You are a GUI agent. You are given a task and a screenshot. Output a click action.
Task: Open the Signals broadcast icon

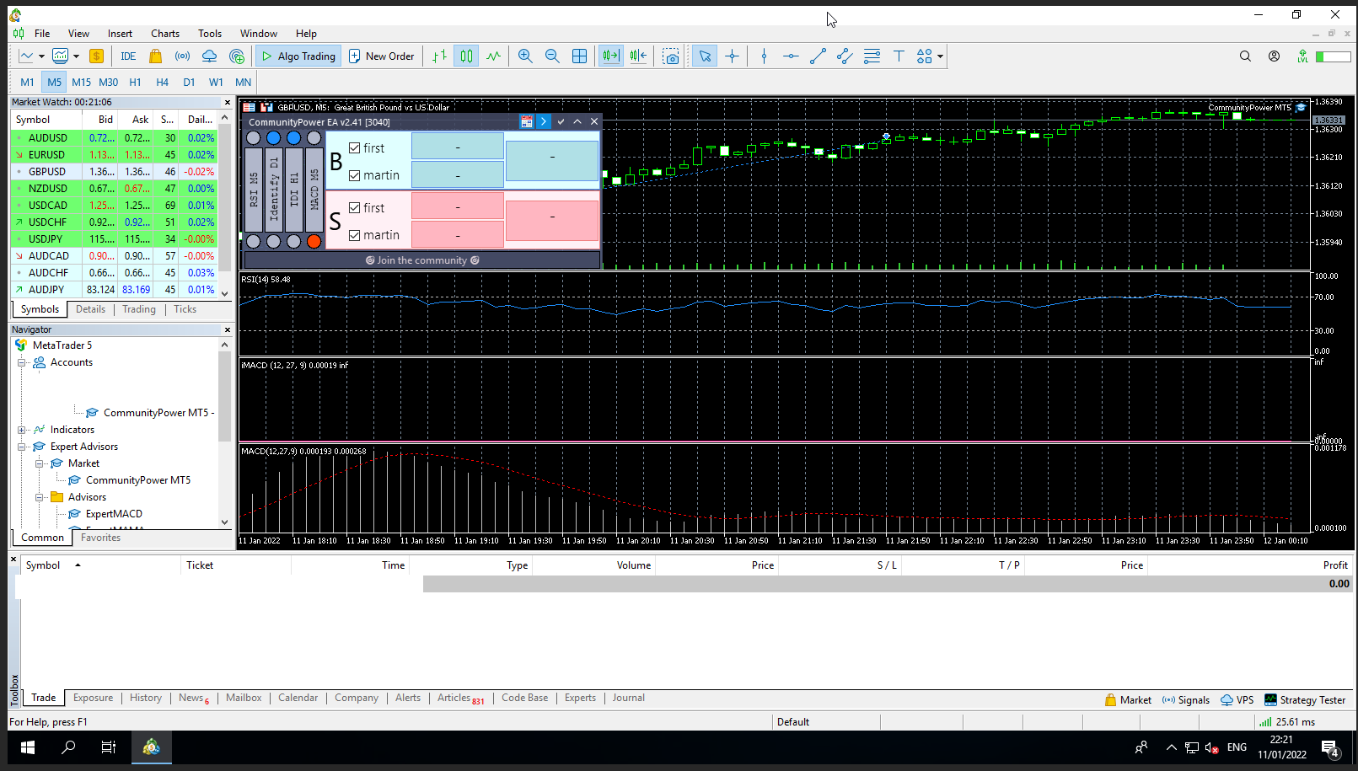(182, 56)
